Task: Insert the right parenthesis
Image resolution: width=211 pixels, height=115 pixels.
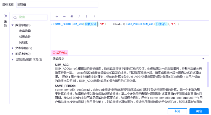Action: (94, 16)
